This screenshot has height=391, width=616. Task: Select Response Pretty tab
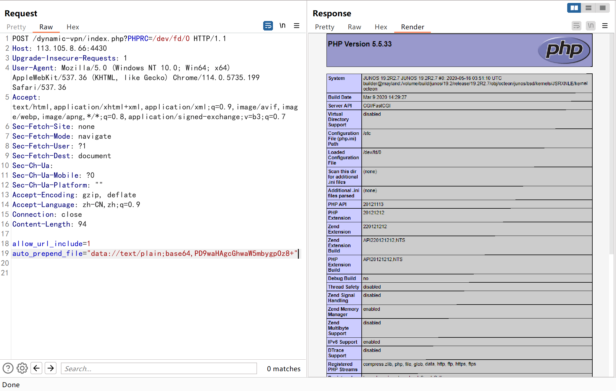(x=324, y=27)
